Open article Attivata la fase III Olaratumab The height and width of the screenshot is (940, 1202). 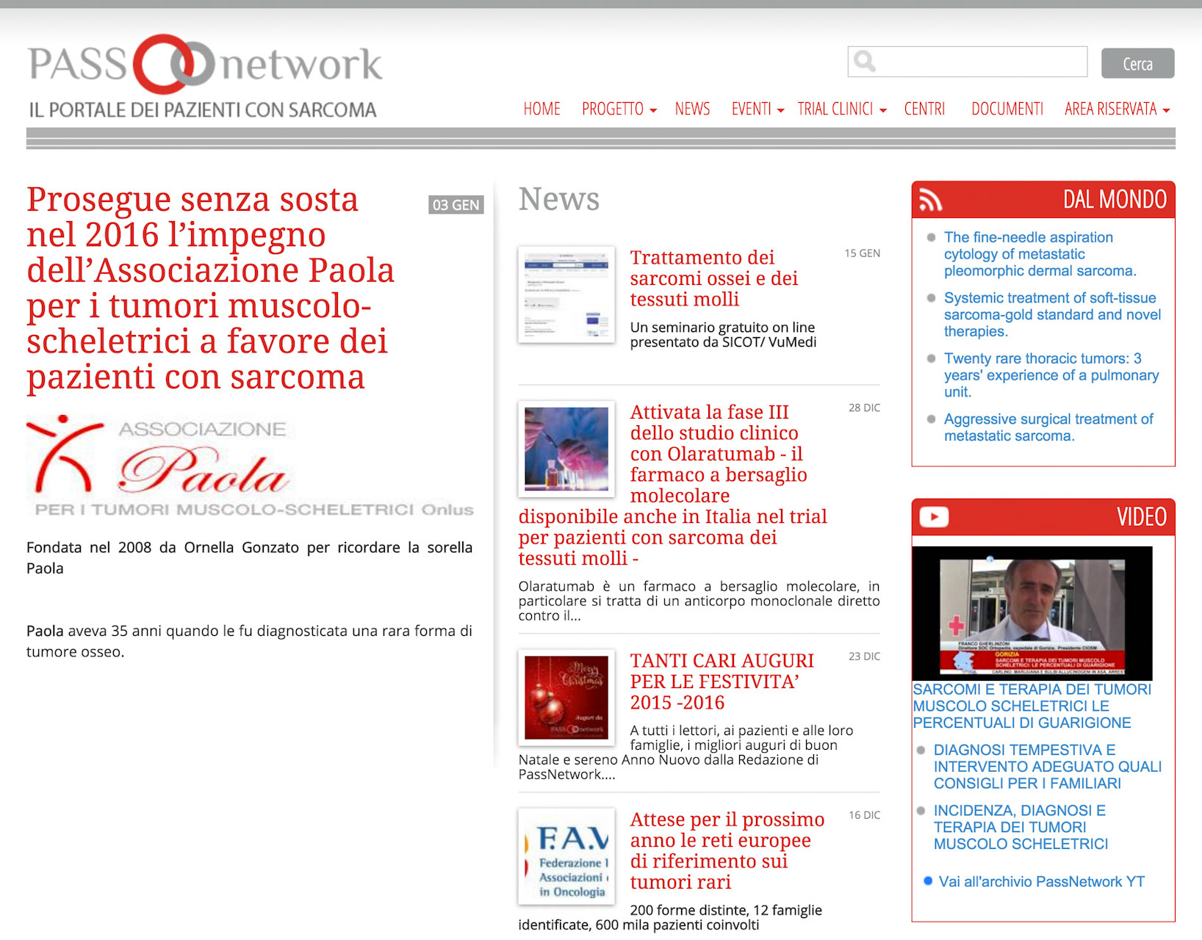[673, 485]
